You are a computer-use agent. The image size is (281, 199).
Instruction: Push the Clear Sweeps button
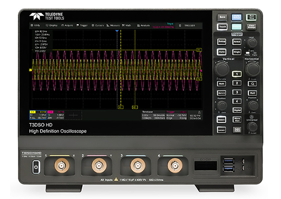(x=251, y=27)
